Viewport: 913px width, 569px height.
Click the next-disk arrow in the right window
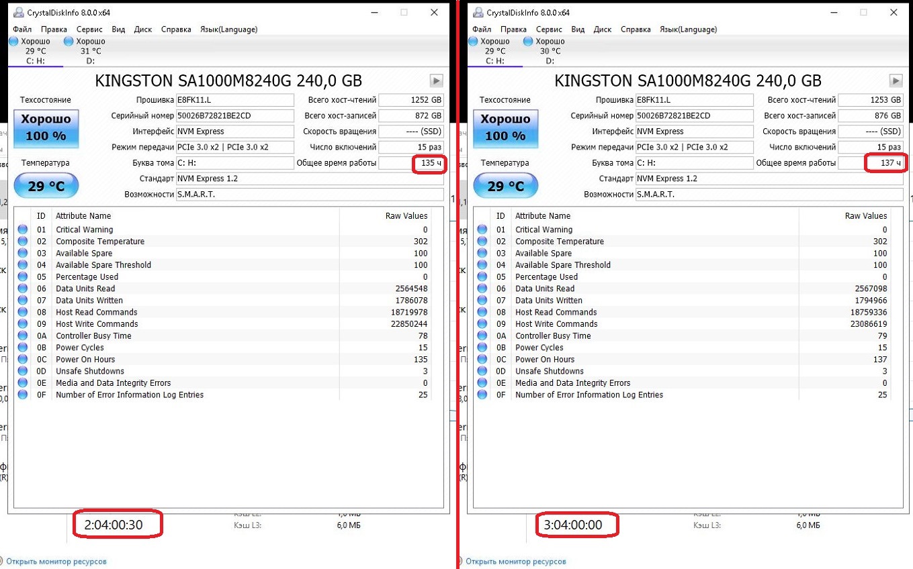(896, 81)
